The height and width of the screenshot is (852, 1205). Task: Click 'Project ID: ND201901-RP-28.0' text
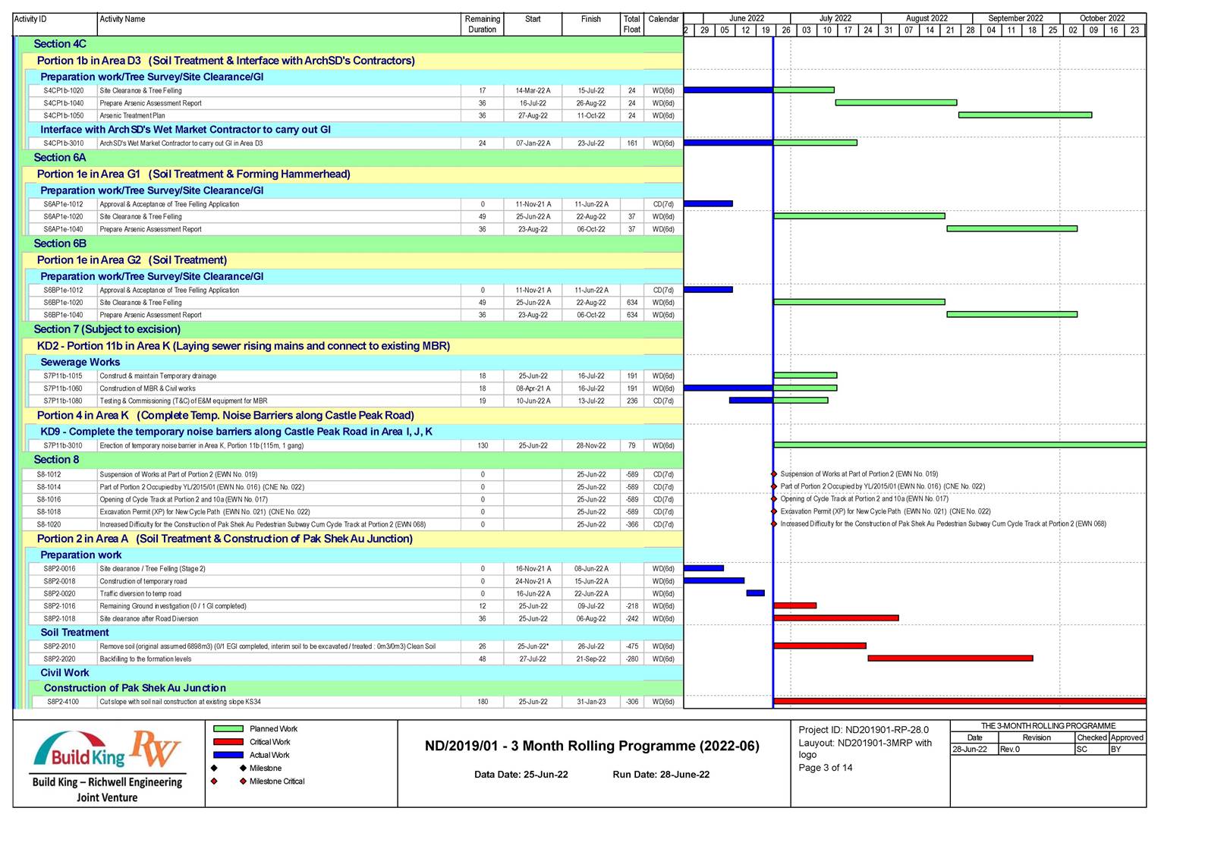tap(864, 730)
